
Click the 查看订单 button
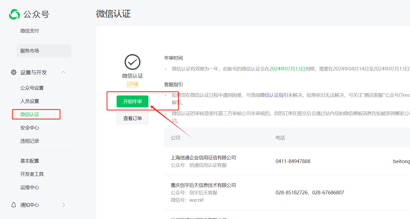[133, 119]
